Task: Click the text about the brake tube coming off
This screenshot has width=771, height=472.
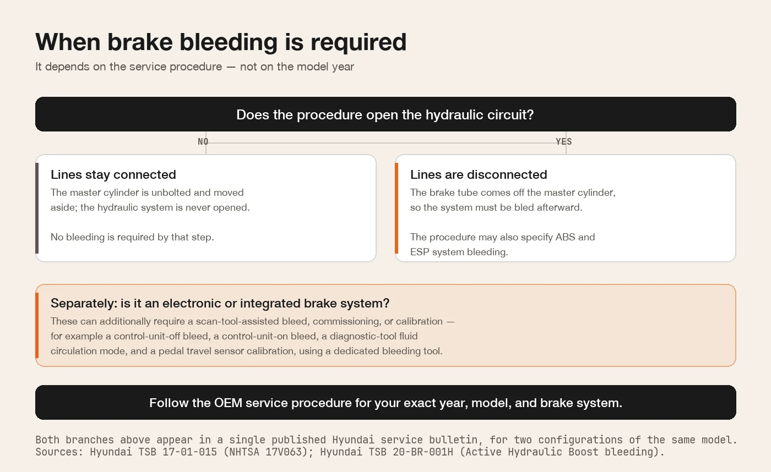Action: click(x=513, y=200)
